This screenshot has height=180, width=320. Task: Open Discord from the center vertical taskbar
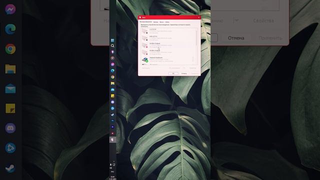click(112, 102)
